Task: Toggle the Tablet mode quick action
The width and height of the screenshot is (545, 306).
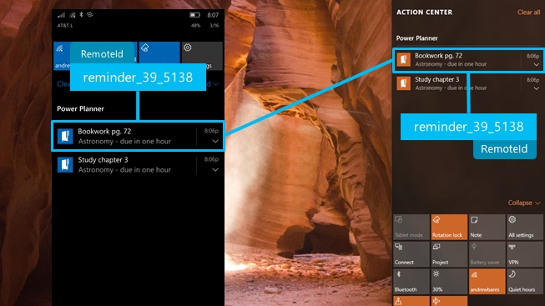Action: [x=411, y=227]
